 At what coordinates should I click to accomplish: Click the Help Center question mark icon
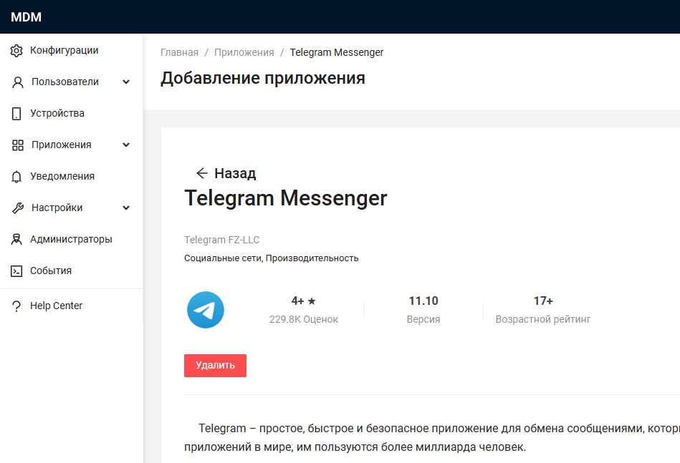pyautogui.click(x=16, y=306)
